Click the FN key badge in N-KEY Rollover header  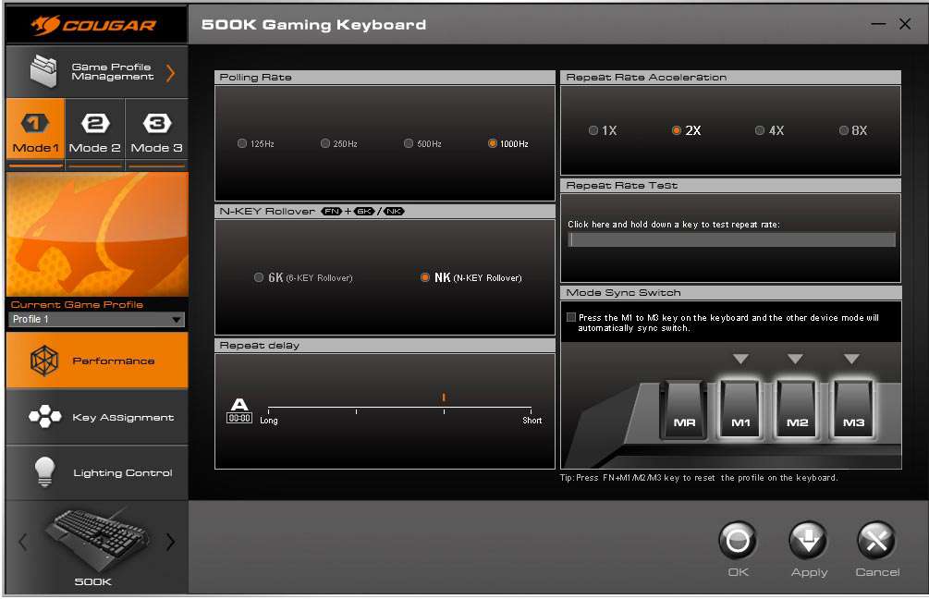coord(332,212)
